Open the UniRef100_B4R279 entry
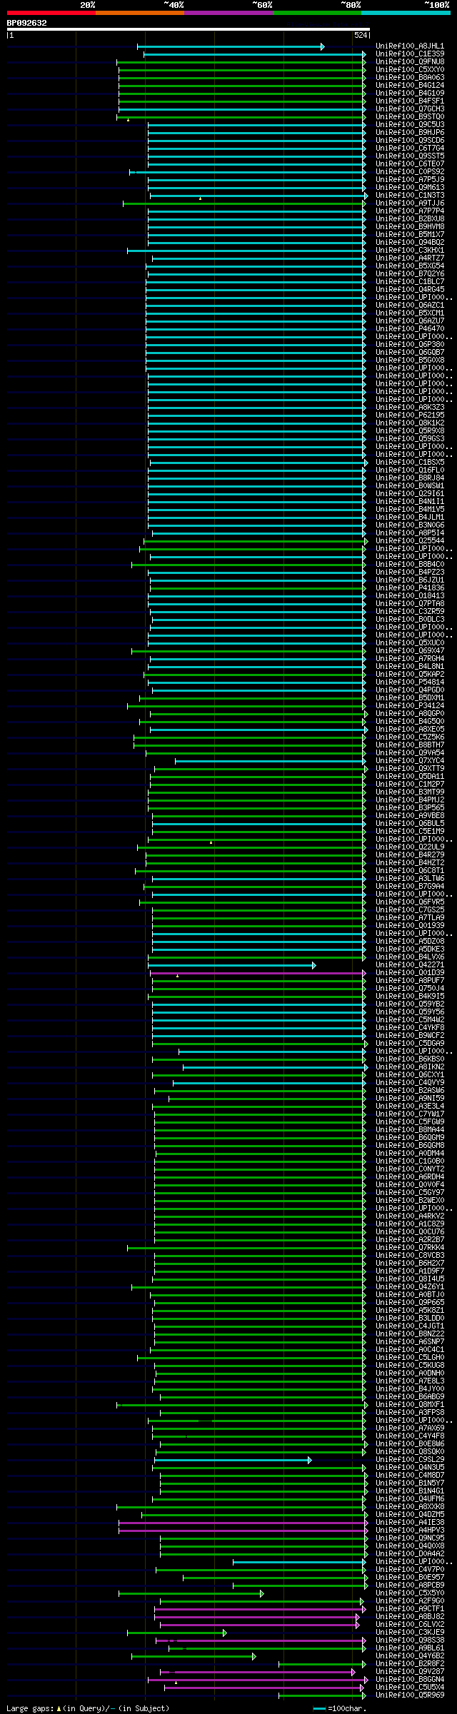Screen dimensions: 457x1714 [410, 855]
